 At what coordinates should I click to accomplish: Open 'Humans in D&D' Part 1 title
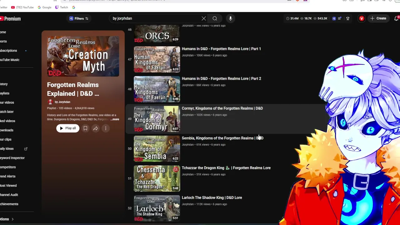coord(221,49)
